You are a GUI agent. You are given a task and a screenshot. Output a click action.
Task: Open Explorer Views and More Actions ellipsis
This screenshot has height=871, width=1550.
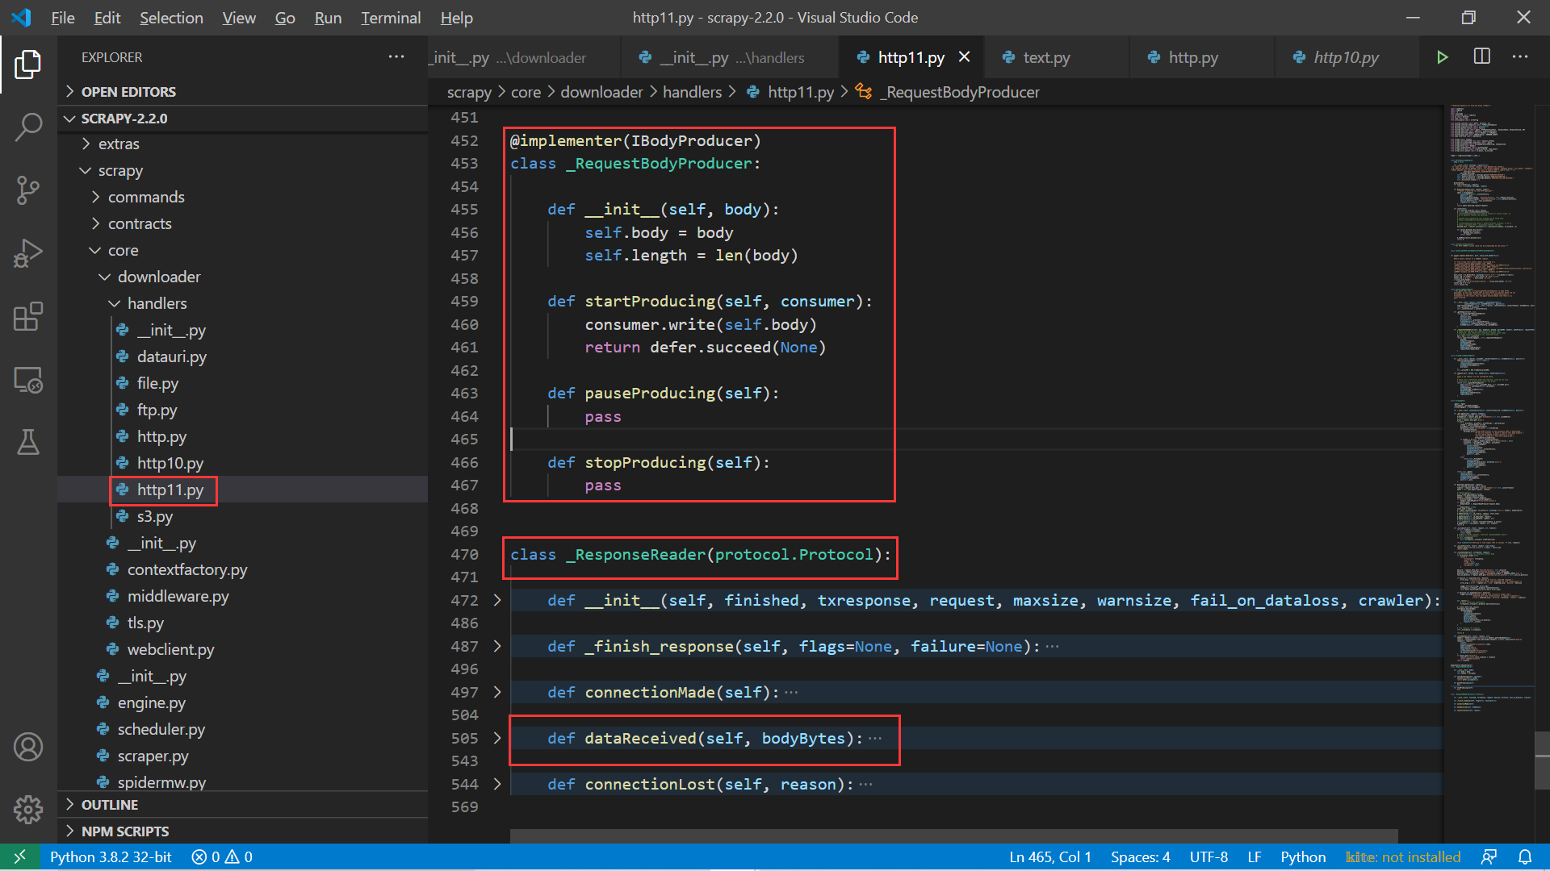pyautogui.click(x=396, y=56)
